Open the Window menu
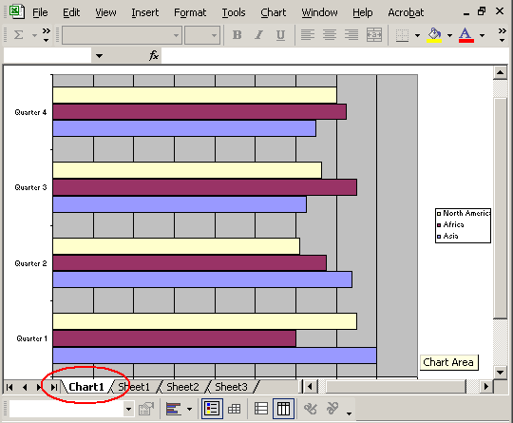This screenshot has width=513, height=423. (319, 12)
